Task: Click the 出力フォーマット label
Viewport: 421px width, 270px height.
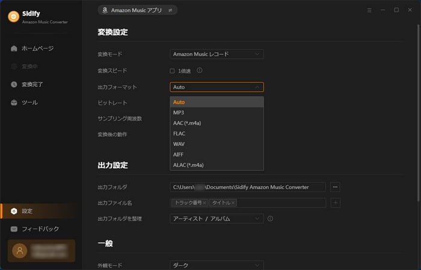Action: 117,87
